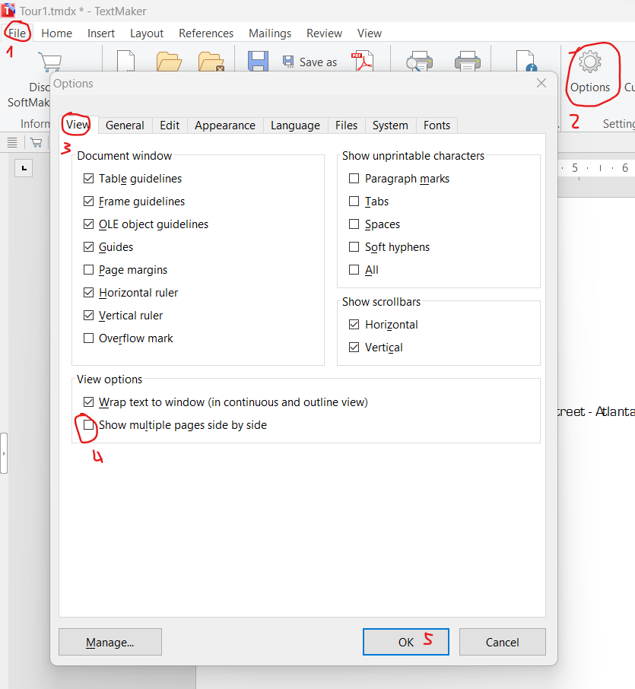
Task: Open the File menu
Action: pos(17,33)
